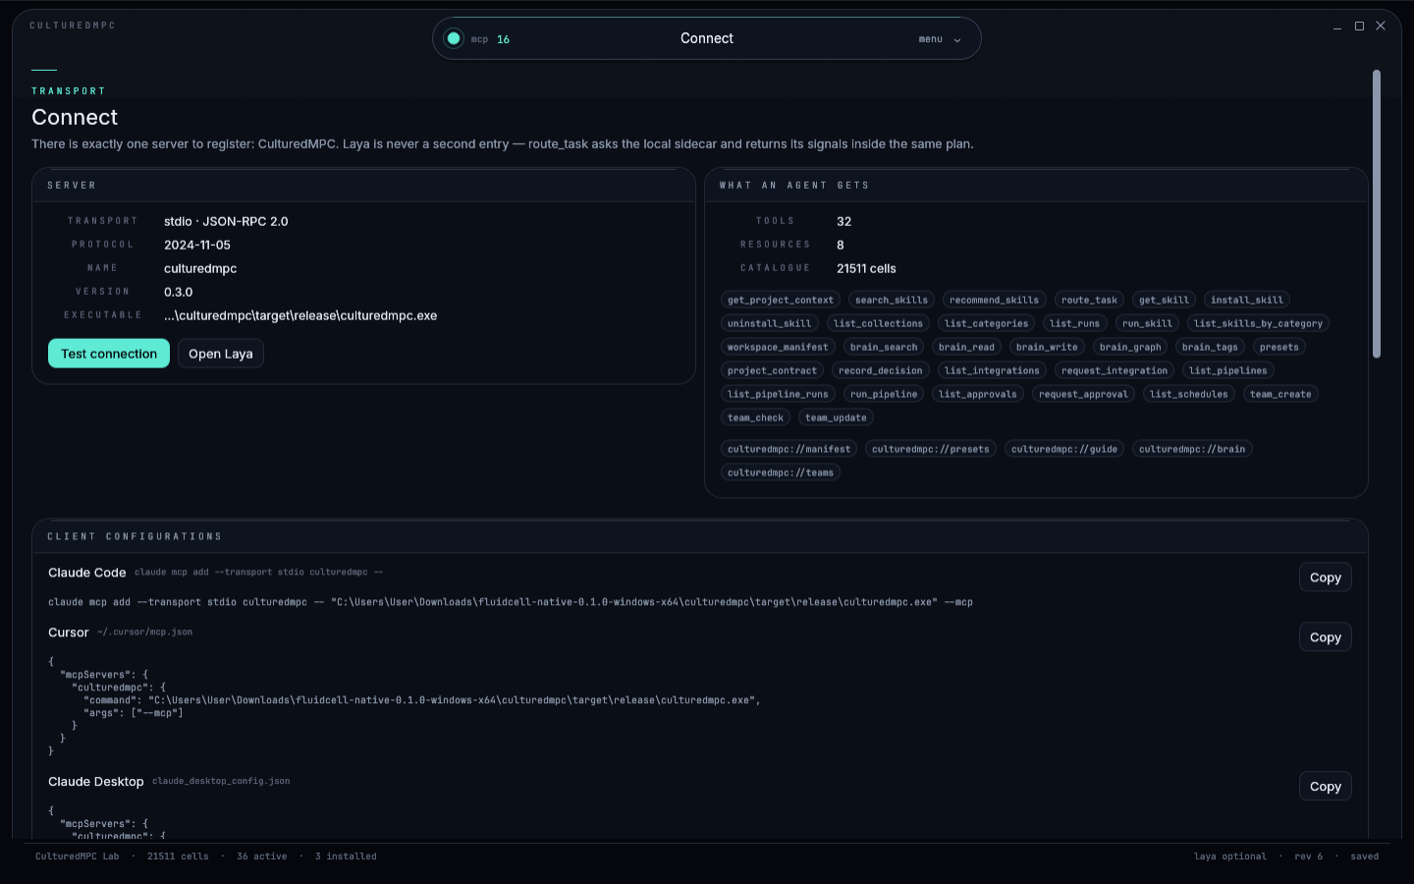Image resolution: width=1414 pixels, height=884 pixels.
Task: Click rev 6 in status bar
Action: (x=1309, y=856)
